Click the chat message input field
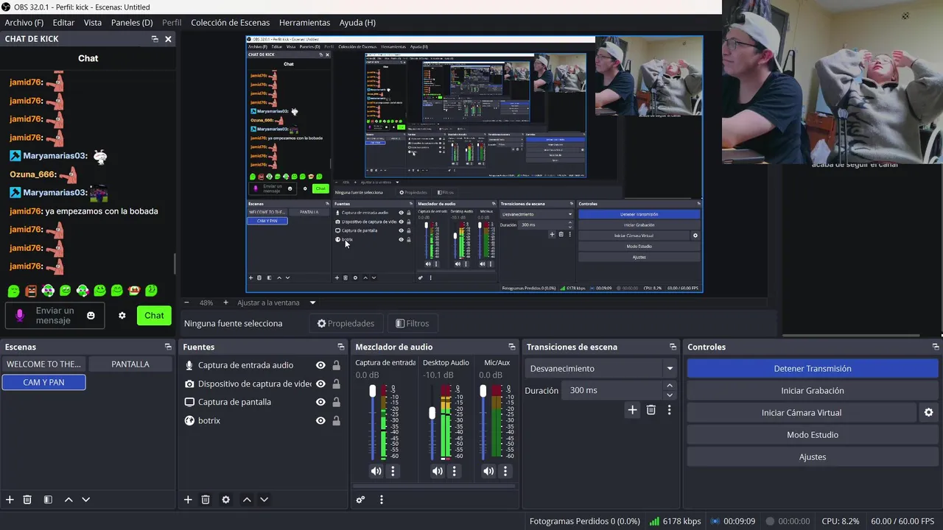The image size is (943, 530). [x=55, y=315]
